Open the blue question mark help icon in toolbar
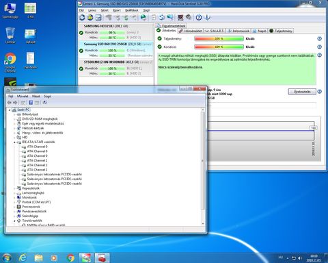Viewport: 328px width, 263px height. pyautogui.click(x=199, y=17)
